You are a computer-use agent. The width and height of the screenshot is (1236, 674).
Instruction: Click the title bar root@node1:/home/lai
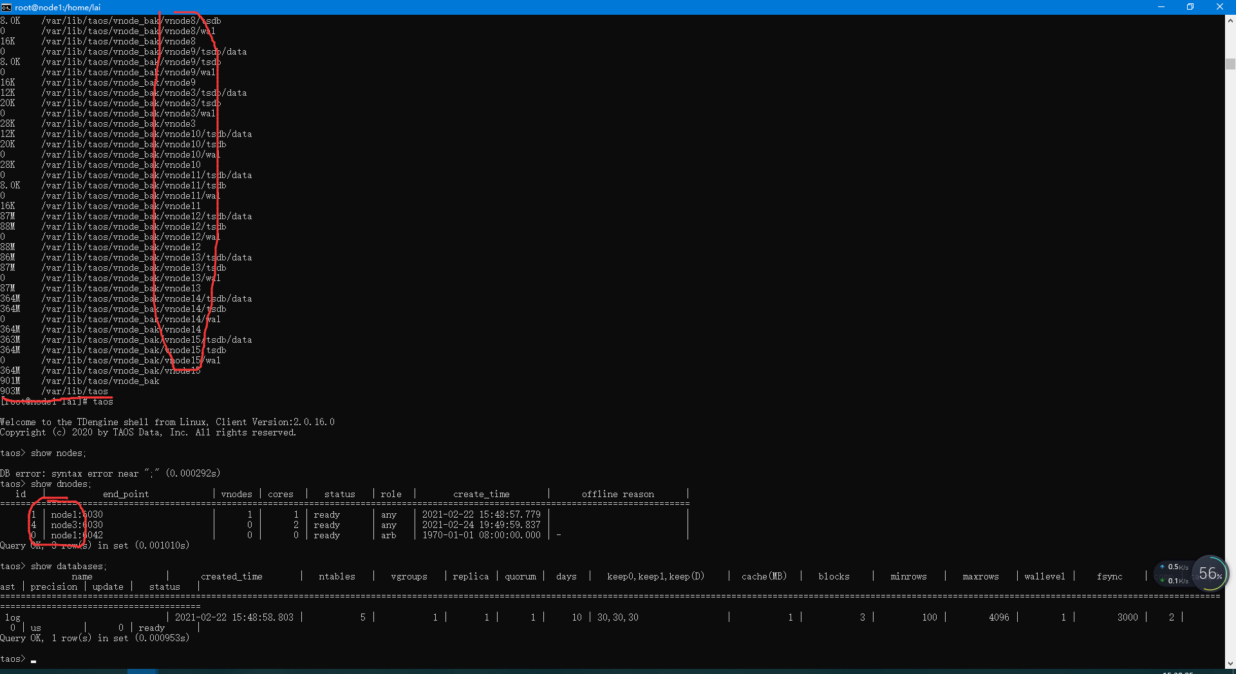[x=57, y=7]
